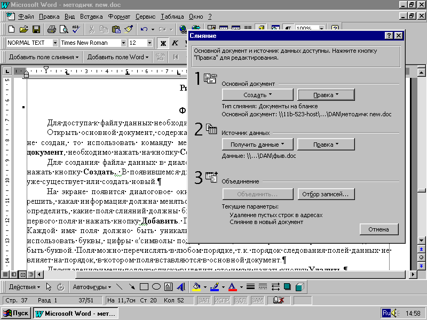Open the Правка menu in menu bar
427x320 pixels.
click(49, 17)
